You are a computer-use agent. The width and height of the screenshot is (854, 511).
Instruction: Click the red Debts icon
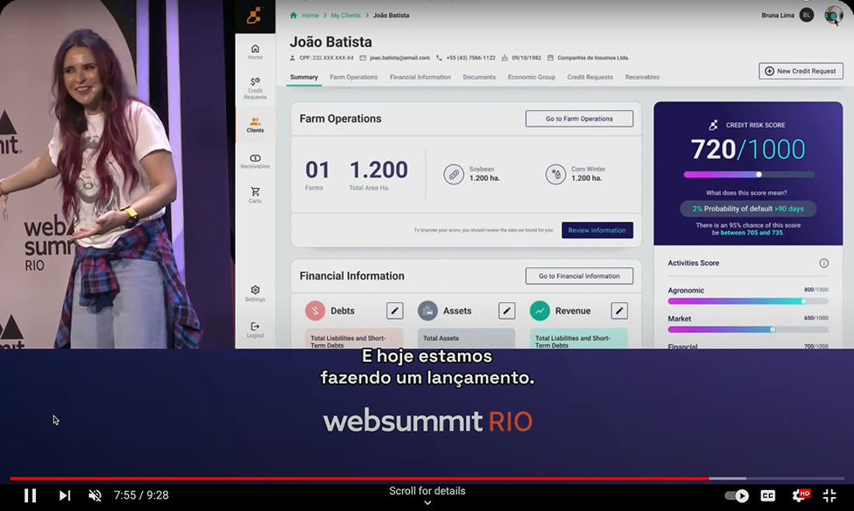tap(314, 311)
